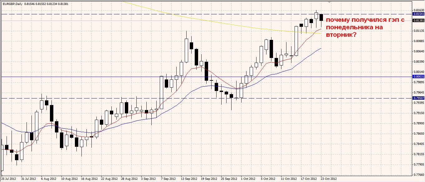Select the dashed horizontal line at 0.81541
This screenshot has width=425, height=182.
206,14
